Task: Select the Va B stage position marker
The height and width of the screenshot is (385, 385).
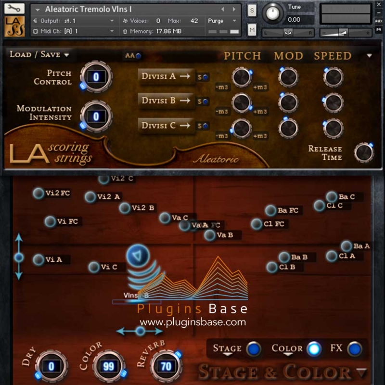Action: tap(209, 235)
